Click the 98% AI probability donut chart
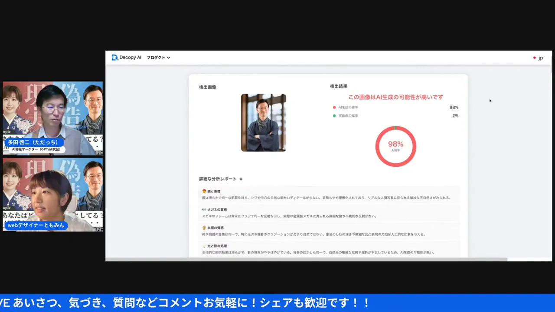The image size is (555, 312). pyautogui.click(x=395, y=146)
